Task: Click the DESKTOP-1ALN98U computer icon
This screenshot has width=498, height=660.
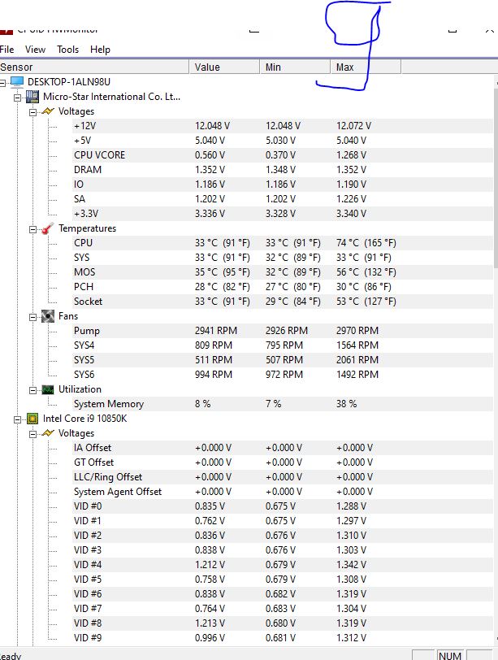Action: [17, 81]
